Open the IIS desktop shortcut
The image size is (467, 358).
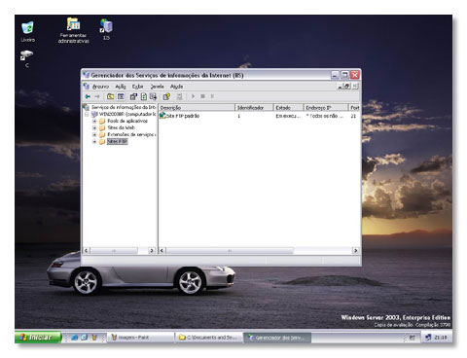106,29
